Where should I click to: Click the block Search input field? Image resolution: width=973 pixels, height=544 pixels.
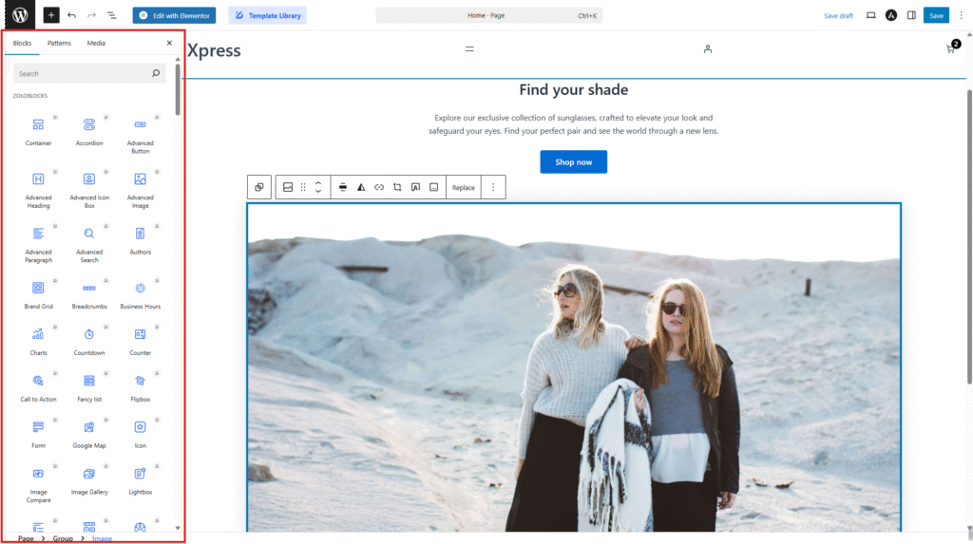point(88,73)
